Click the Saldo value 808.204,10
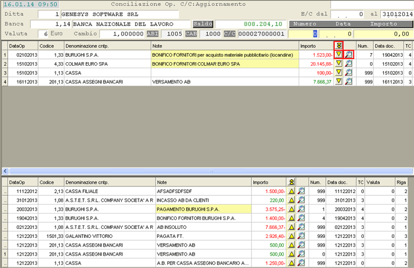The width and height of the screenshot is (414, 268). [x=263, y=24]
